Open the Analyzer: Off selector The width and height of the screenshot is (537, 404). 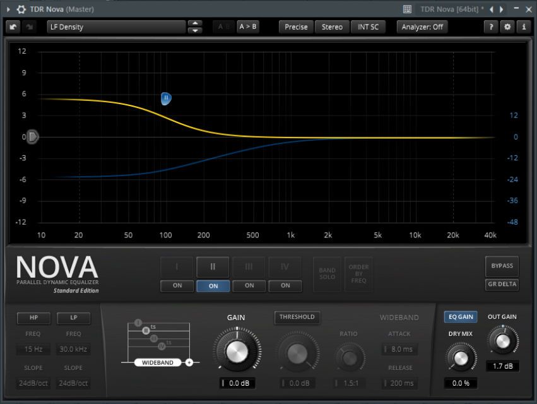(x=422, y=27)
